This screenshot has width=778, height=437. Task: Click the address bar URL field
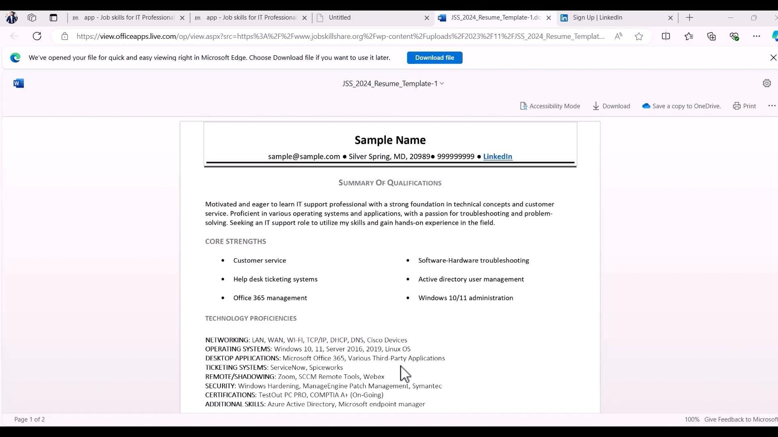coord(340,36)
